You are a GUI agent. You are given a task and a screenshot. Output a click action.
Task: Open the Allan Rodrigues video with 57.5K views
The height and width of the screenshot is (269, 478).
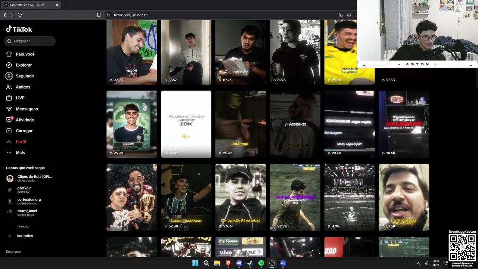(x=404, y=197)
